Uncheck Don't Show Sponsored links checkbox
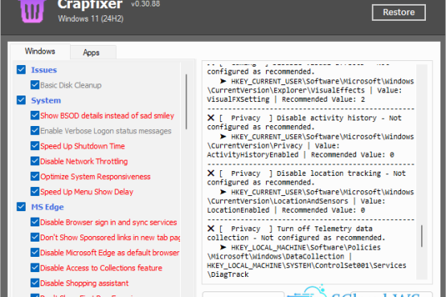The width and height of the screenshot is (446, 297). [x=35, y=237]
